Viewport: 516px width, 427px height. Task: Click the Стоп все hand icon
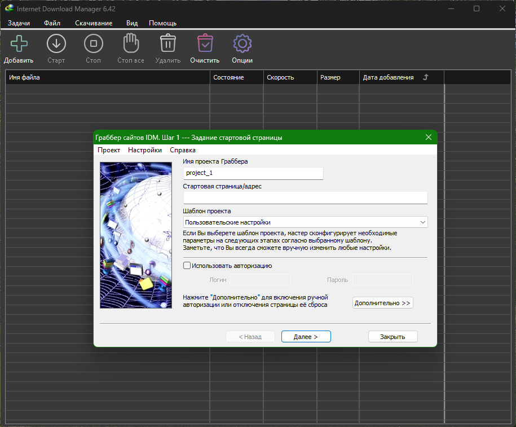coord(131,43)
